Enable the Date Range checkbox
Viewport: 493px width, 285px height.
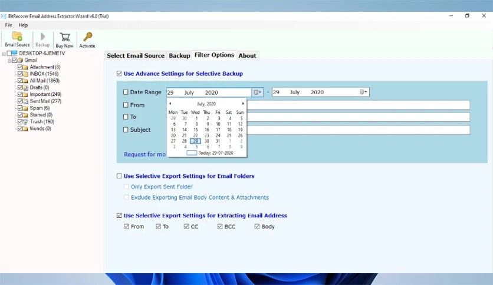[126, 92]
